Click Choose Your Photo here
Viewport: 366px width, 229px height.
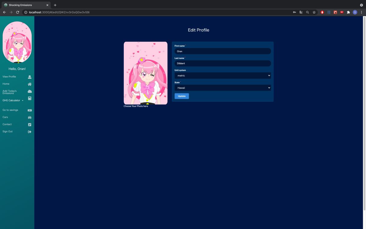coord(136,106)
